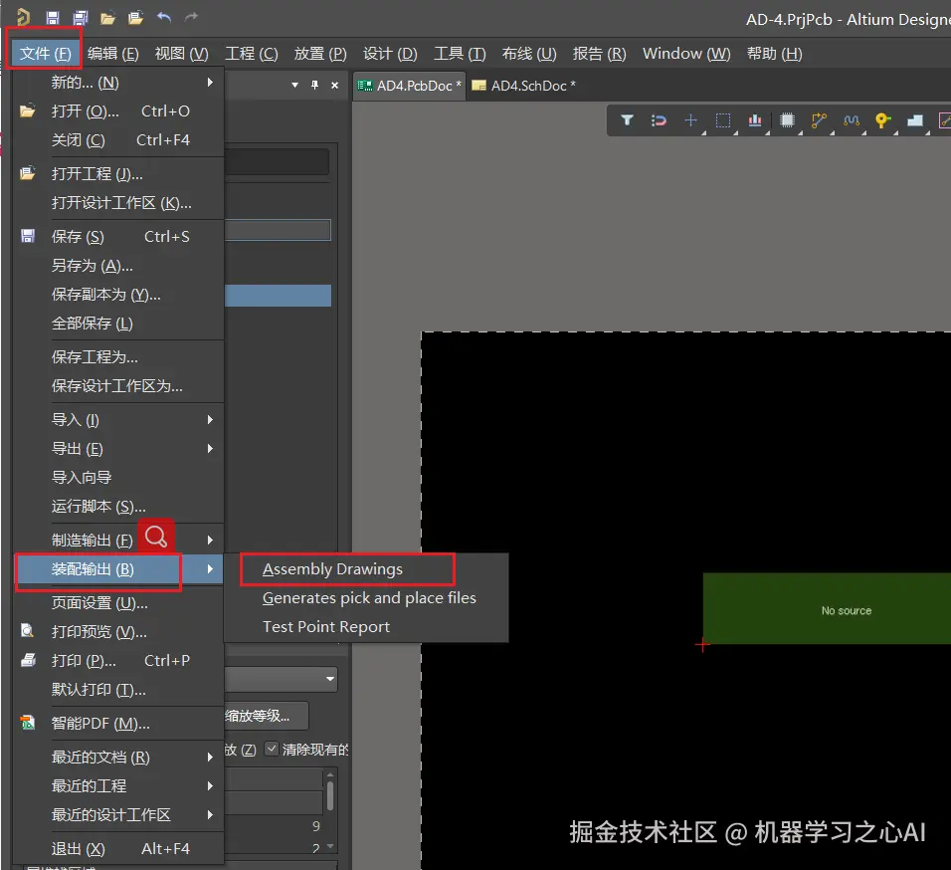Click the place polygon pour icon
The image size is (951, 870).
[x=914, y=120]
